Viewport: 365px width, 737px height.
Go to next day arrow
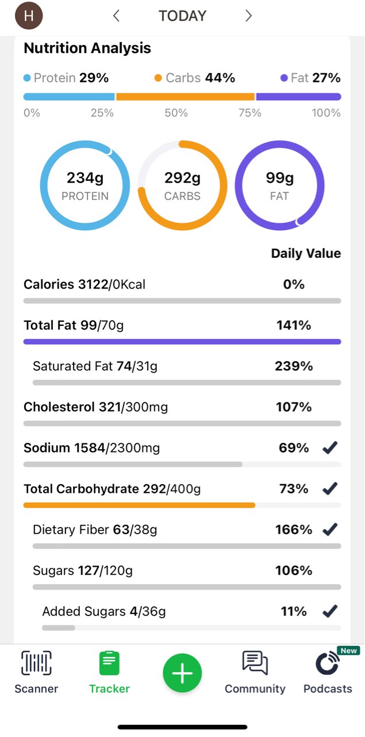248,16
